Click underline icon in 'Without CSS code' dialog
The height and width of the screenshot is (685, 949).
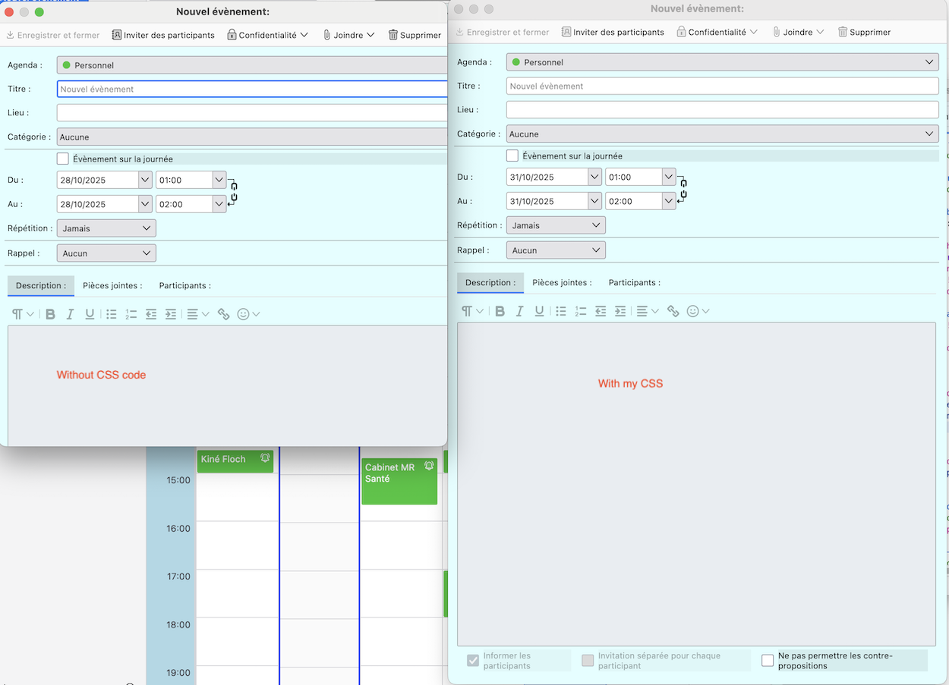pos(90,314)
